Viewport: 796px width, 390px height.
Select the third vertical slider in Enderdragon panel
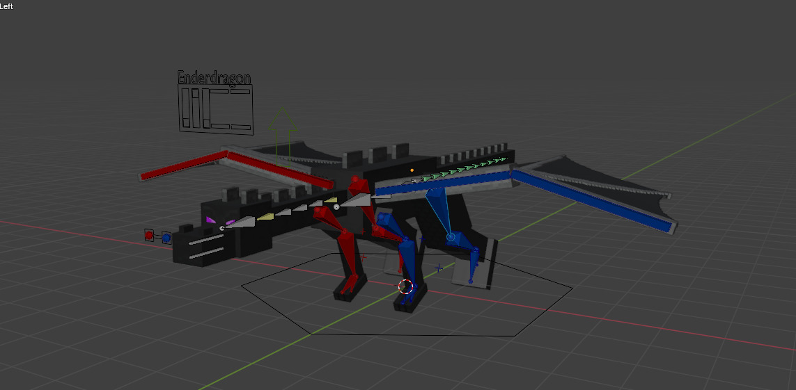(207, 109)
